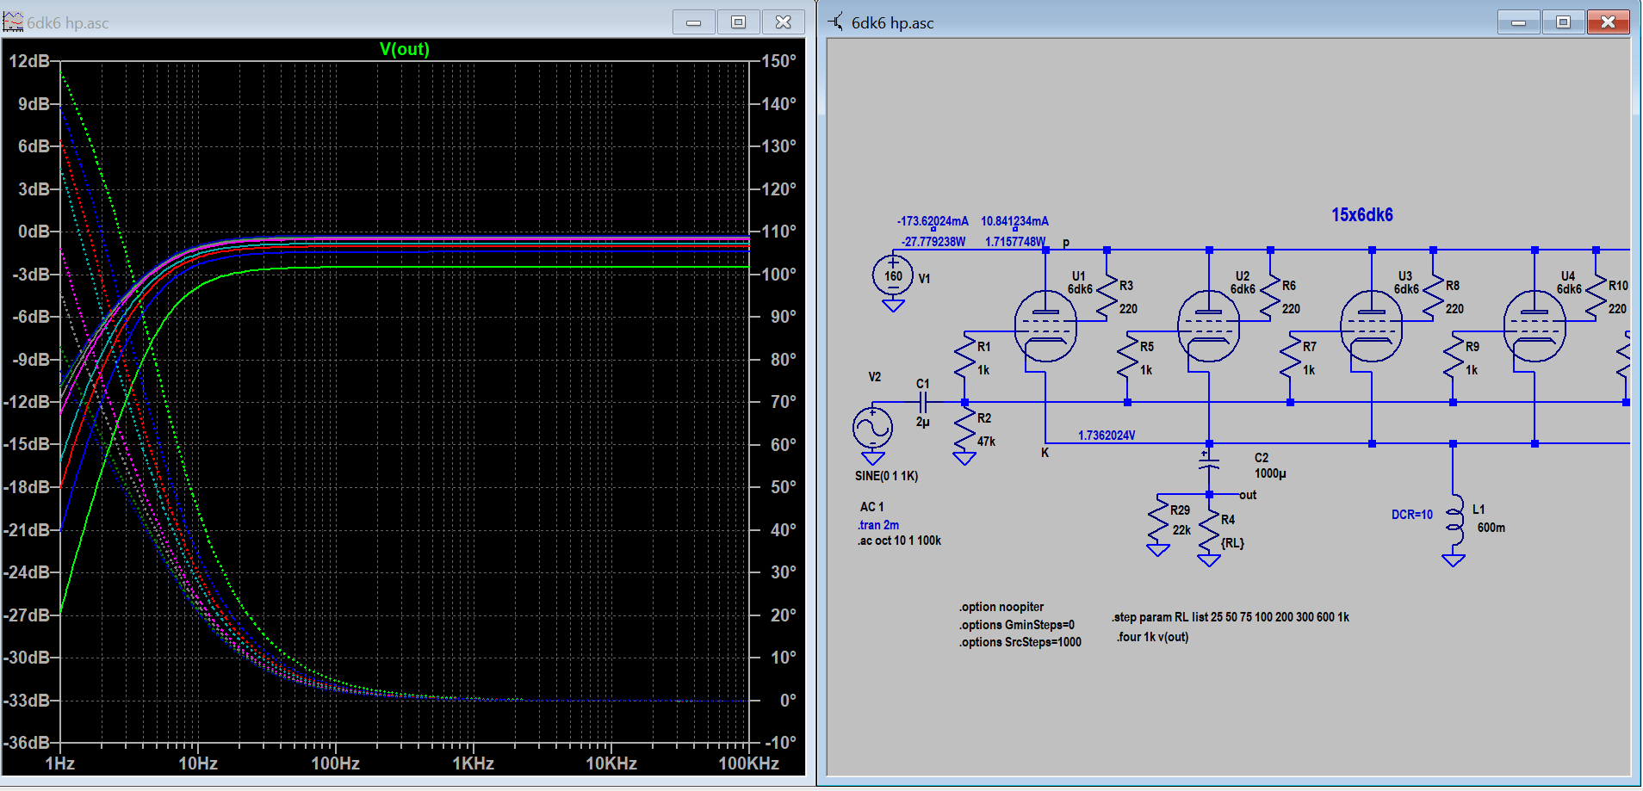The width and height of the screenshot is (1643, 791).
Task: Select resistor R8 220 symbol
Action: click(x=1433, y=299)
